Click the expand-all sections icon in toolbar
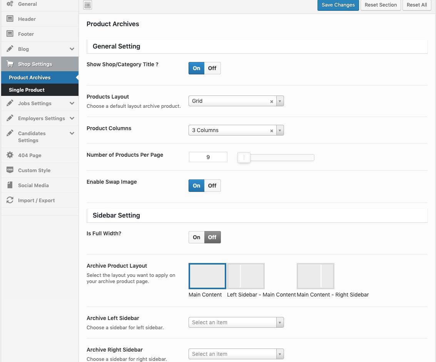Image resolution: width=436 pixels, height=362 pixels. coord(88,5)
